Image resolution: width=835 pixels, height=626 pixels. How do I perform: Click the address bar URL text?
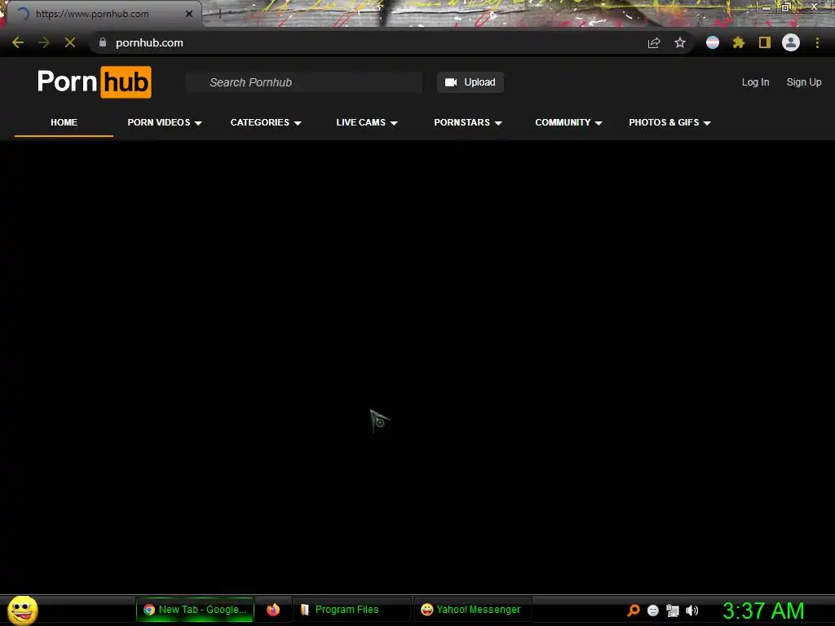(150, 42)
